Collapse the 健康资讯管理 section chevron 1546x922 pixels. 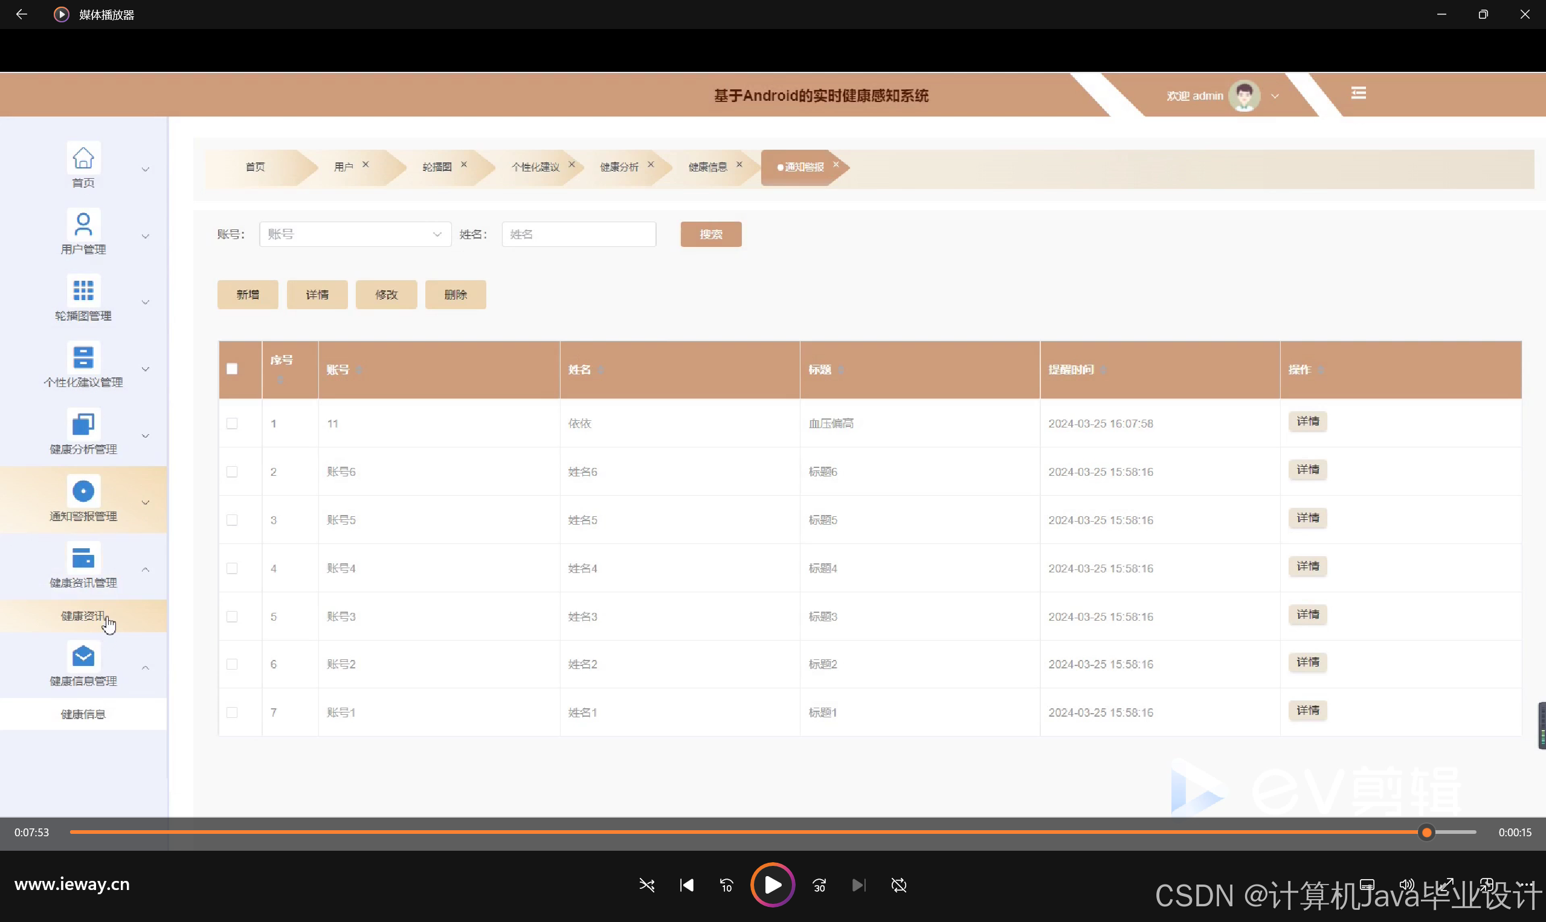[x=146, y=569]
